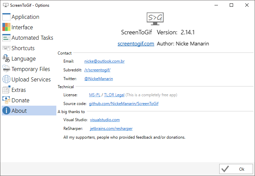
Task: Click the Donate money icon
Action: tap(6, 100)
